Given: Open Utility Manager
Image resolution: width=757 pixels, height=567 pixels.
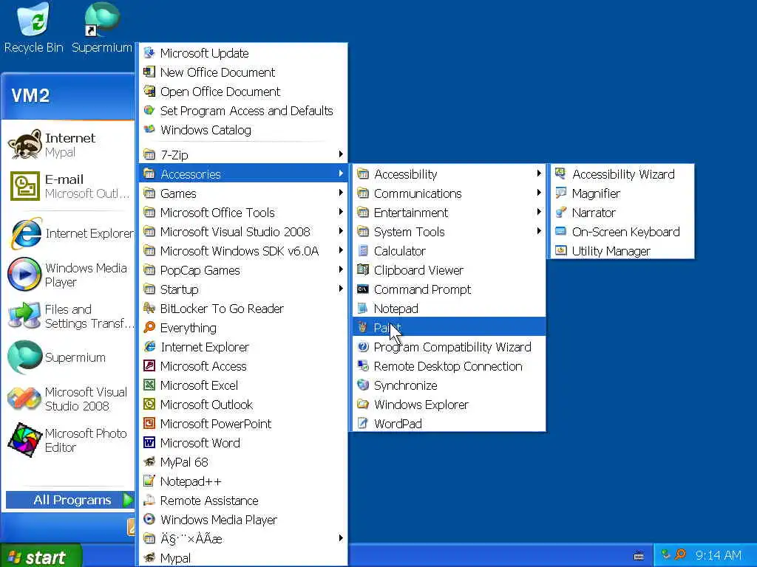Looking at the screenshot, I should coord(621,251).
